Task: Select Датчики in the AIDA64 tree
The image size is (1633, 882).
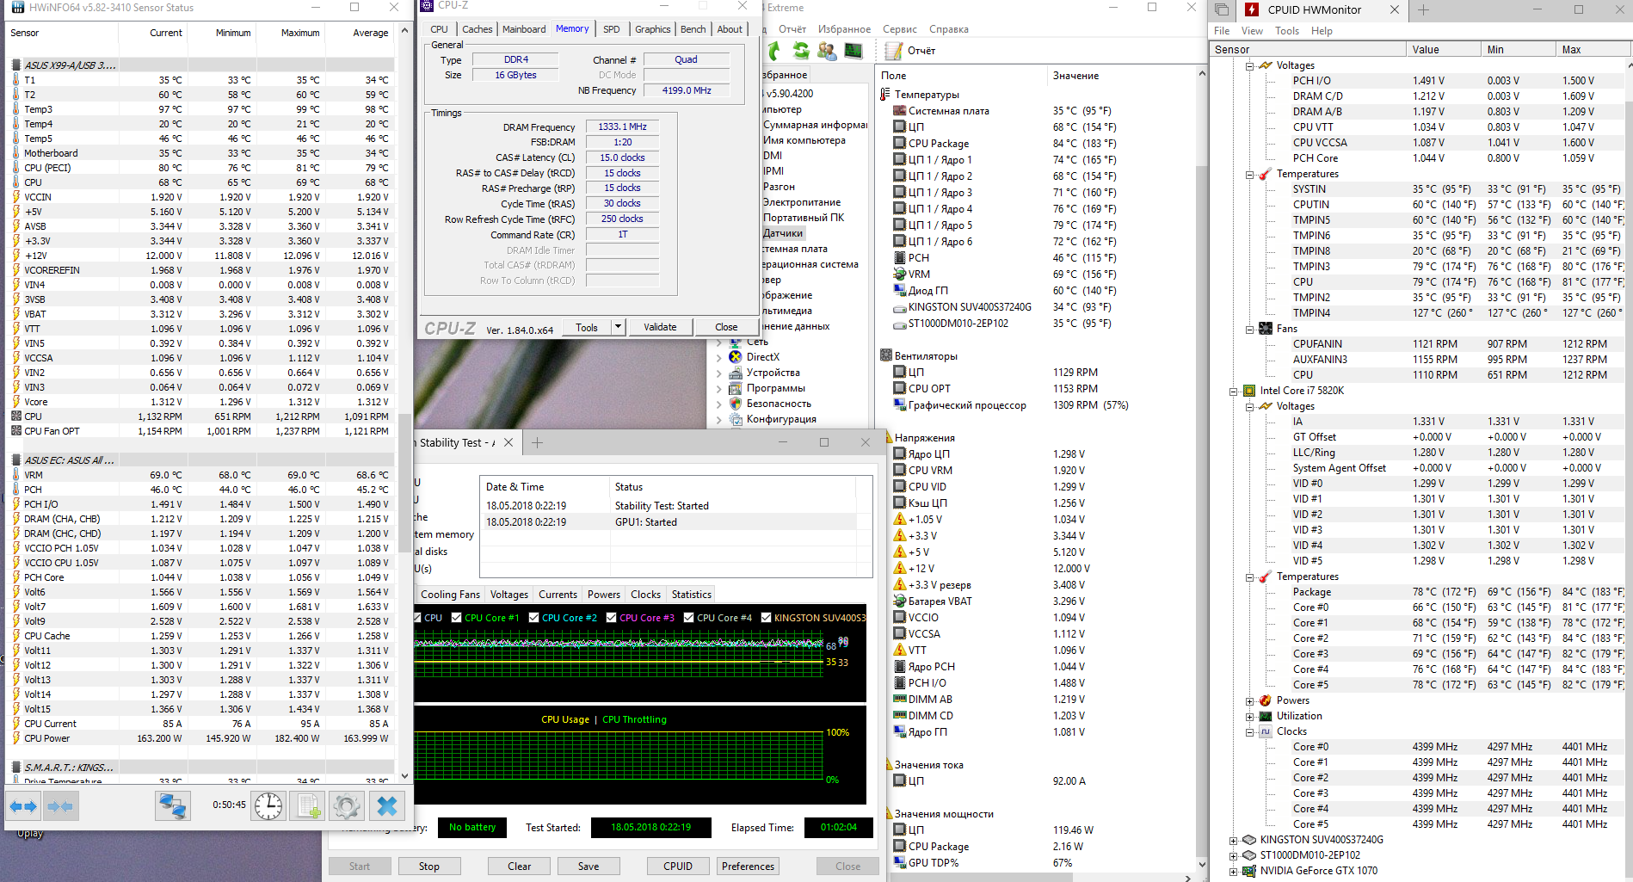Action: point(783,233)
